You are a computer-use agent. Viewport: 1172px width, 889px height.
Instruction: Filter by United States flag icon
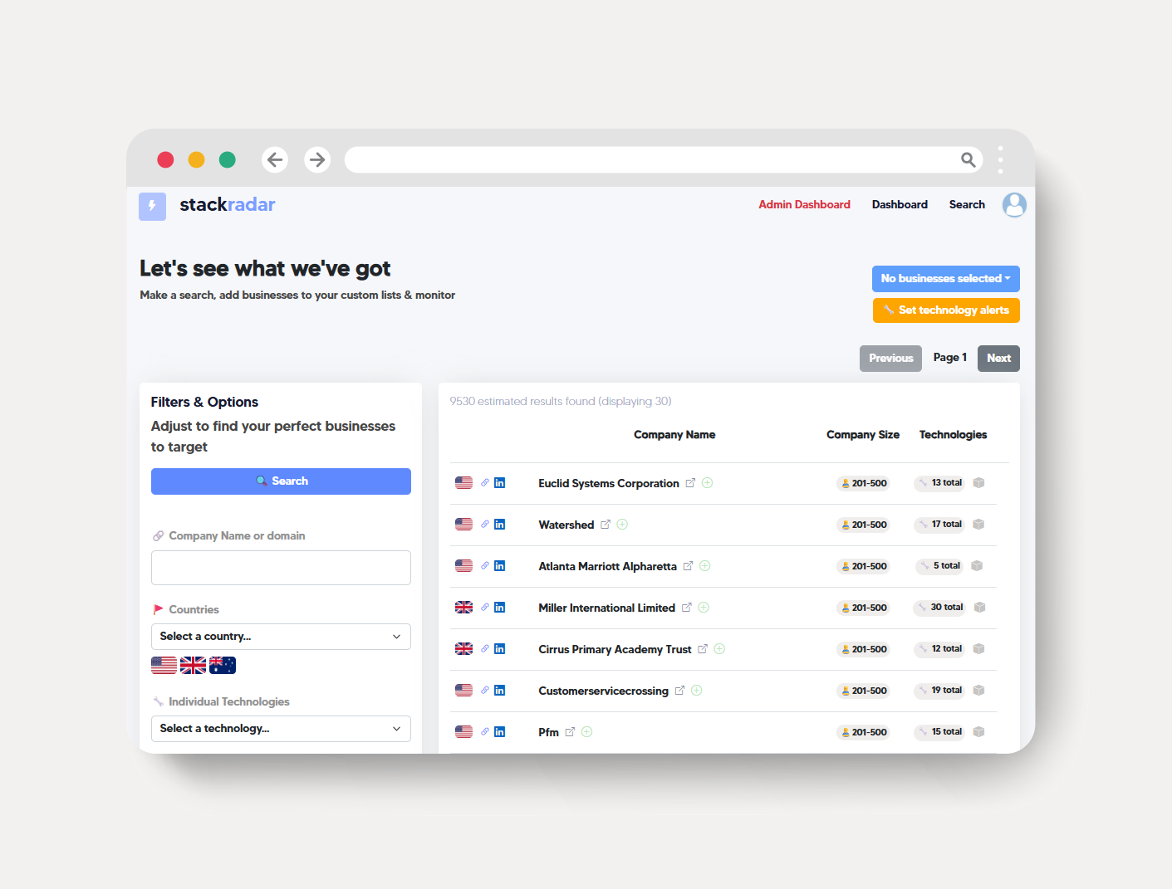coord(164,665)
